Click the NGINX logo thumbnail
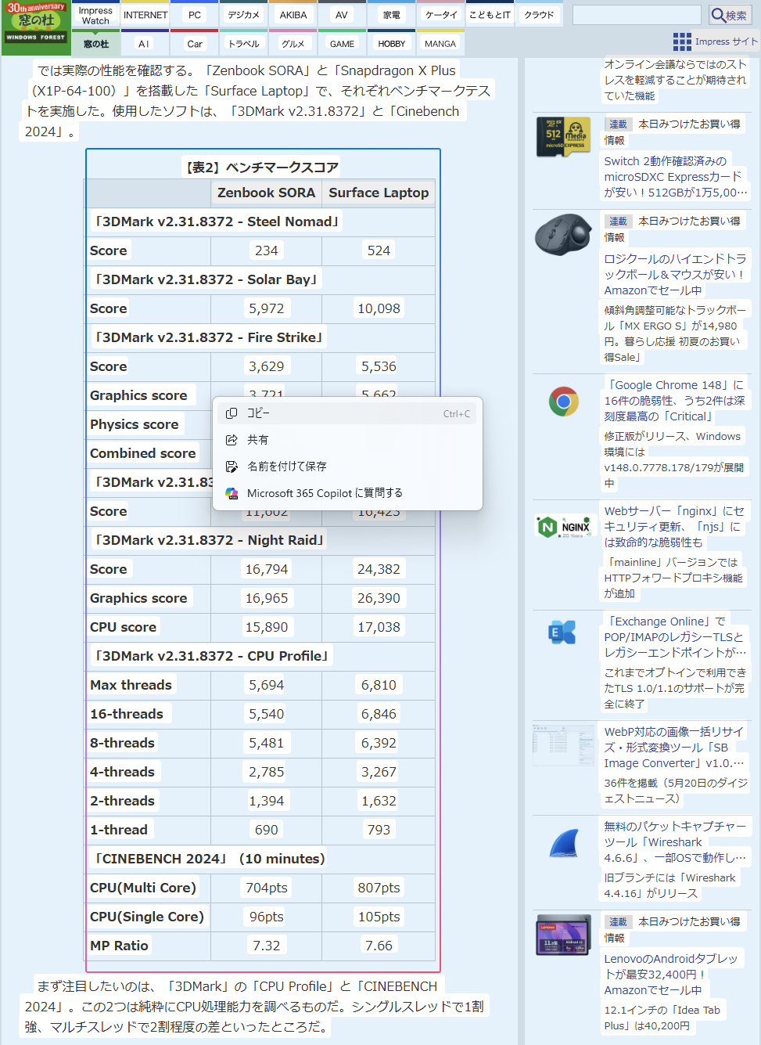This screenshot has height=1045, width=761. tap(563, 527)
